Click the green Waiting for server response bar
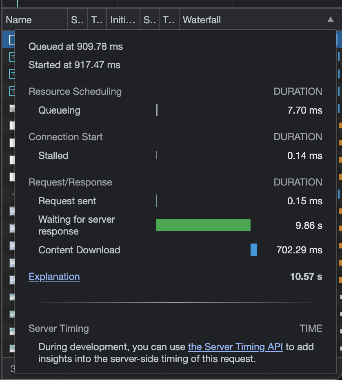This screenshot has width=342, height=380. click(x=203, y=225)
